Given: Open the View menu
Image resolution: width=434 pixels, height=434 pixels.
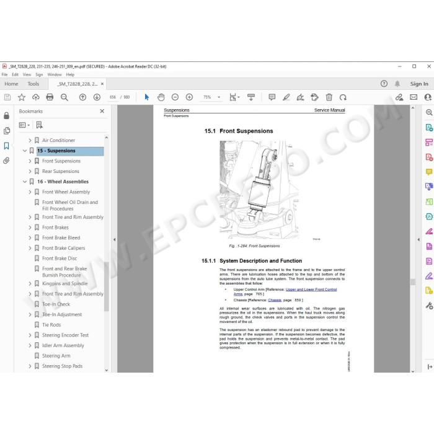Looking at the screenshot, I should [x=27, y=74].
